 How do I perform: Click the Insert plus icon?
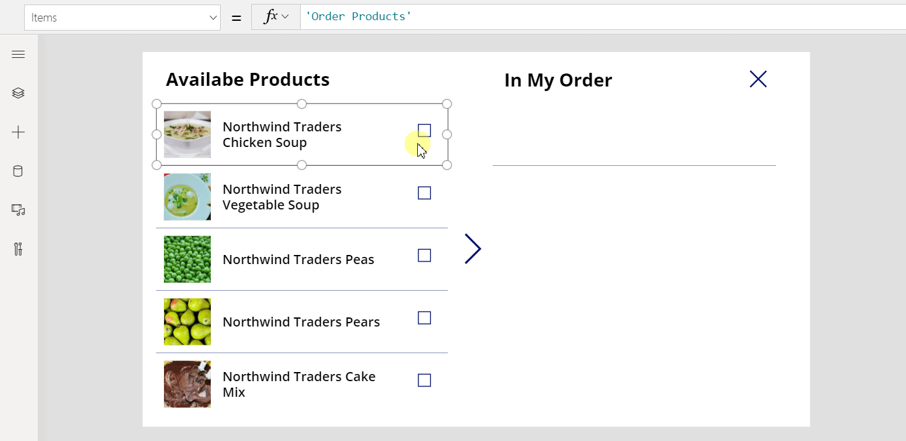tap(18, 133)
